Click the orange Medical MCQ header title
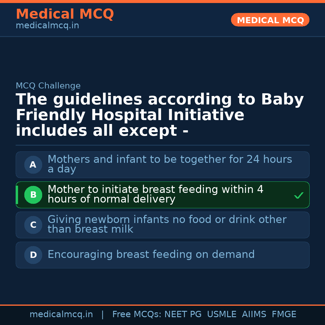The image size is (325, 325). click(x=65, y=14)
